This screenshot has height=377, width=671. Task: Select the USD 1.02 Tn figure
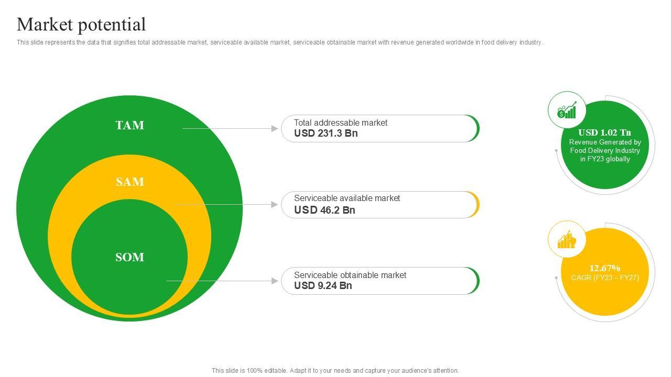(x=604, y=132)
